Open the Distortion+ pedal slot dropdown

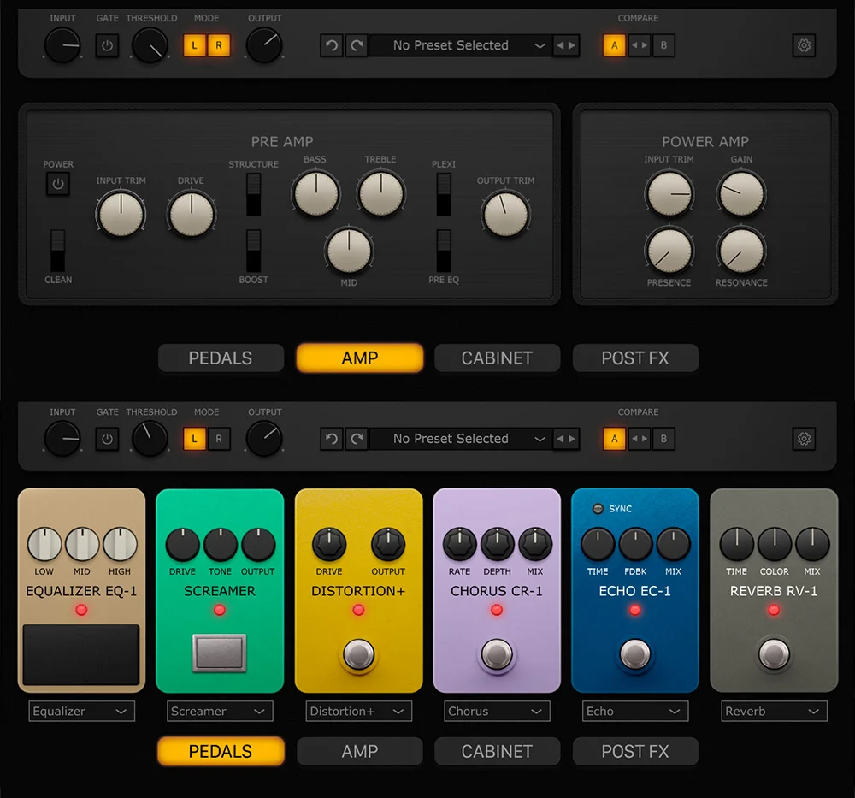tap(358, 712)
